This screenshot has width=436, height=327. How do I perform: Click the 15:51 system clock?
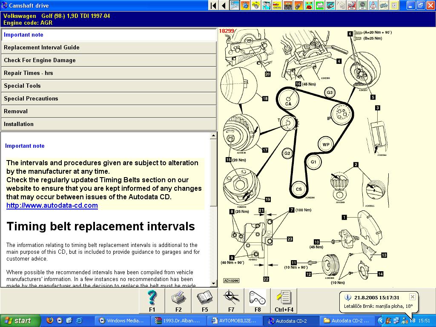(x=424, y=321)
